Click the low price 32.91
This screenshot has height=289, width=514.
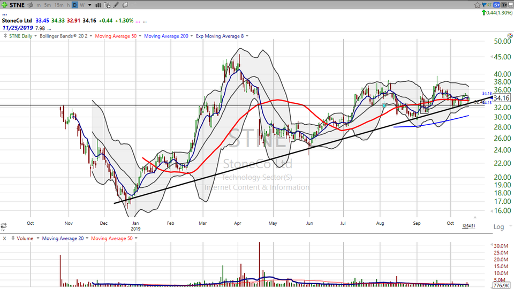point(73,20)
